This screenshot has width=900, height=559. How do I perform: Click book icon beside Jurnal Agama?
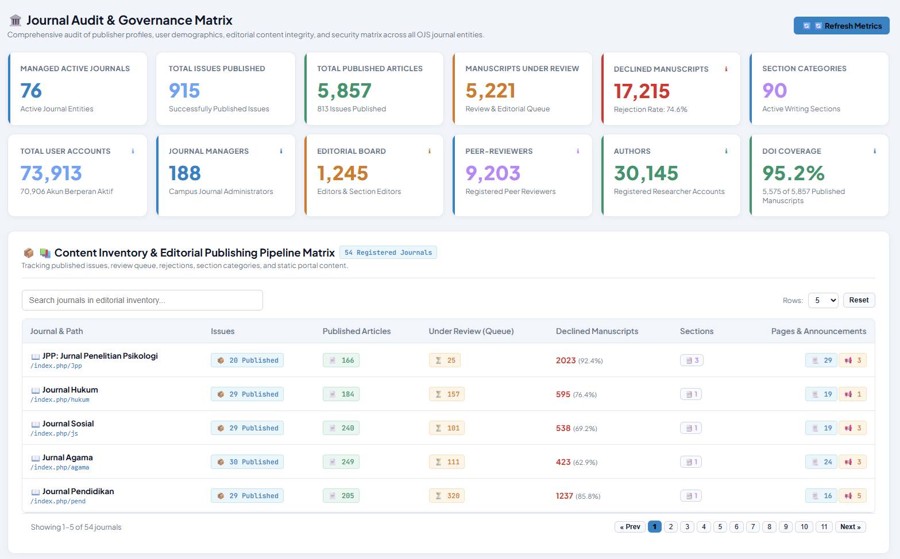tap(35, 458)
